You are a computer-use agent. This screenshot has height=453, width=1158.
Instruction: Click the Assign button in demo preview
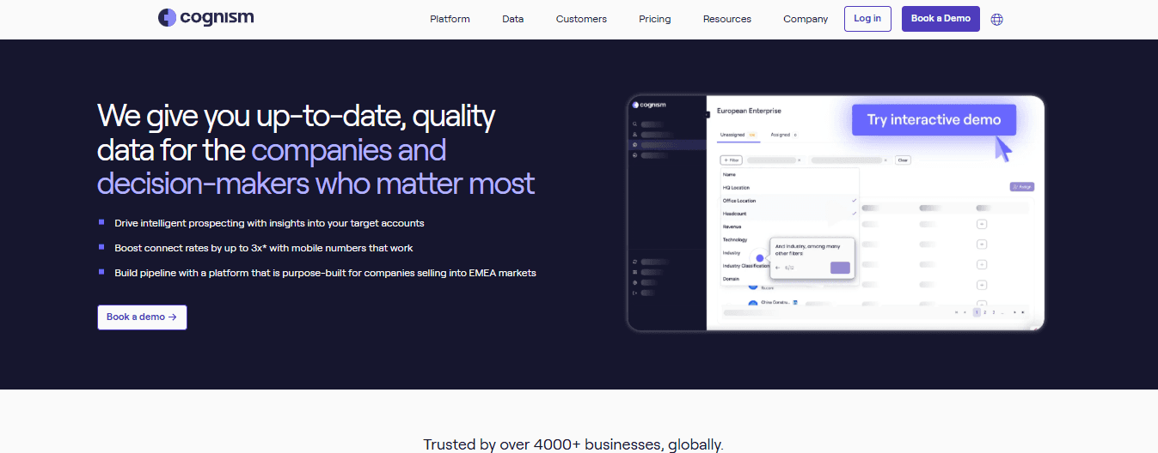[1021, 187]
